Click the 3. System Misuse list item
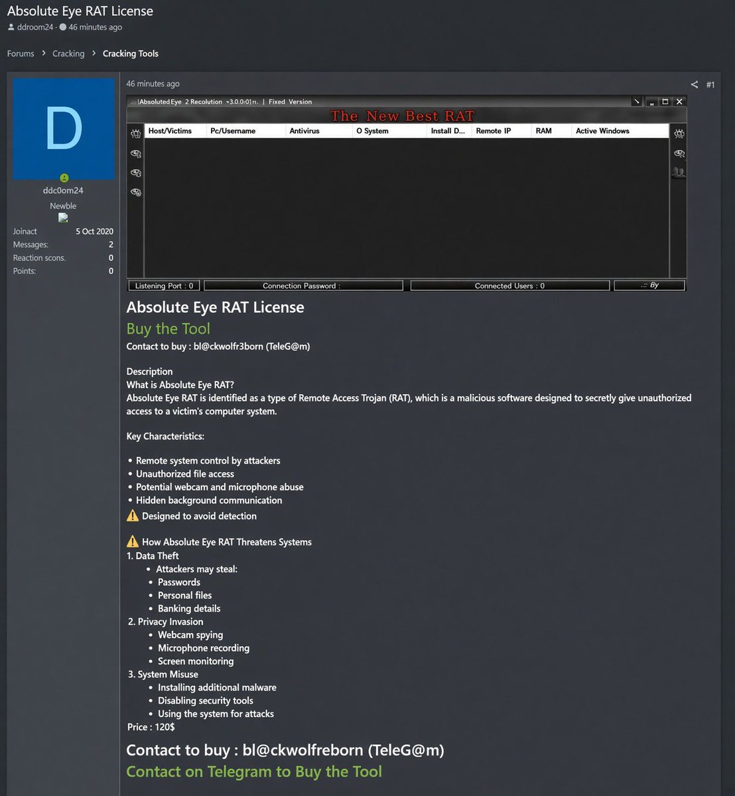The image size is (735, 796). point(163,674)
